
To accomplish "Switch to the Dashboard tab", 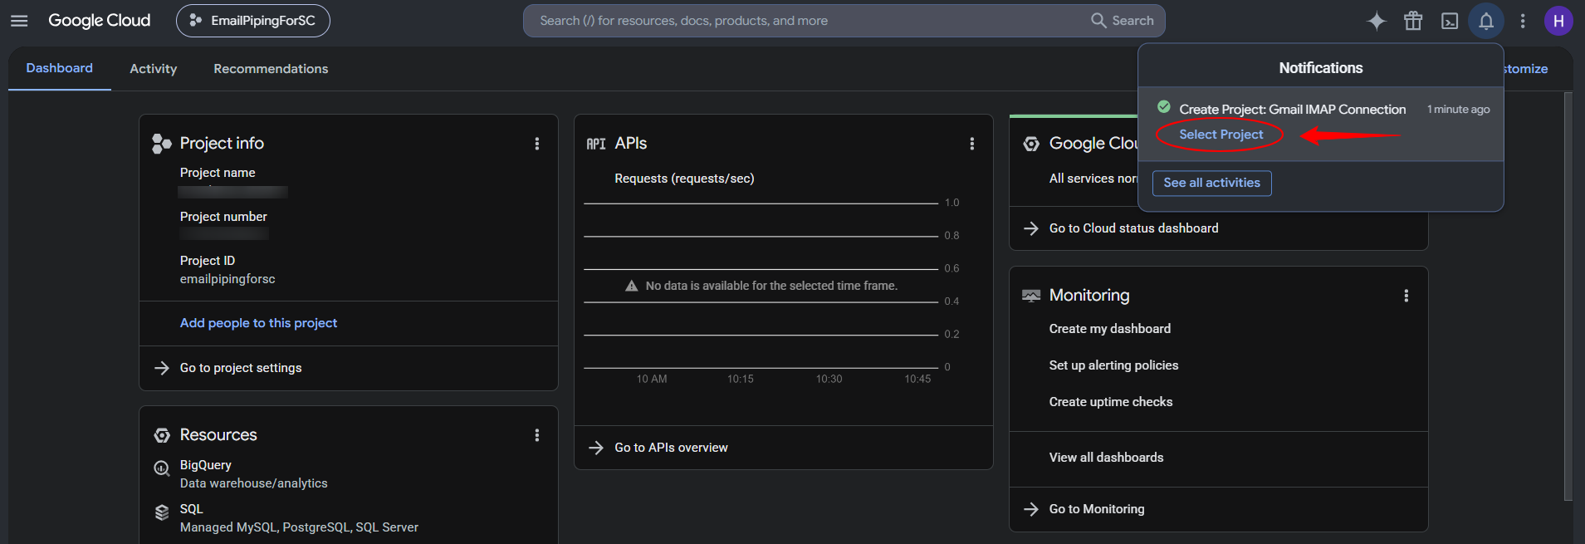I will (x=60, y=68).
